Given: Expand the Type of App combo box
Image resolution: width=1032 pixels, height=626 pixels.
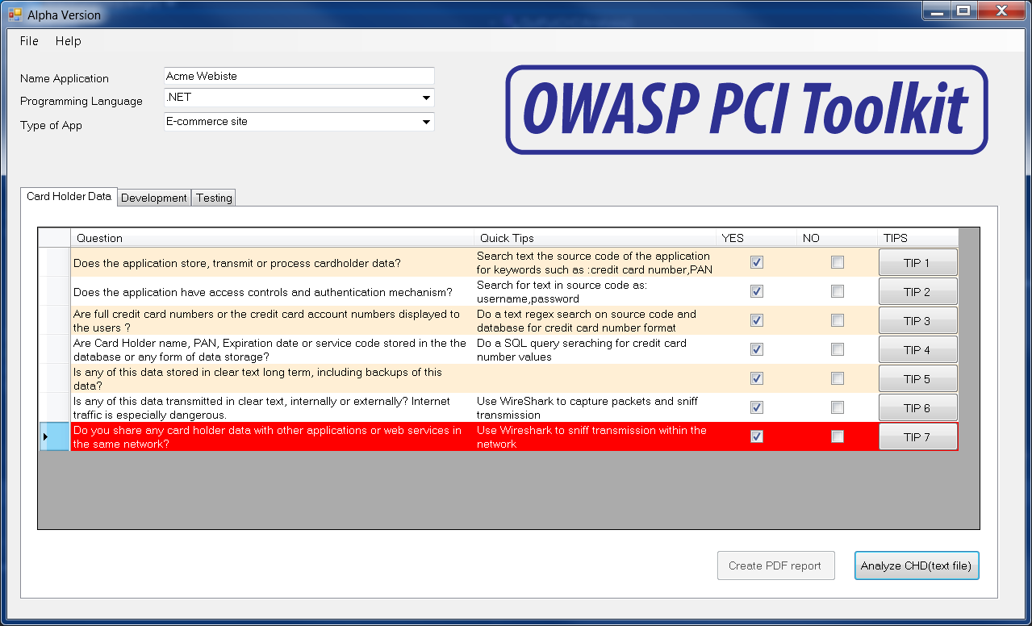Looking at the screenshot, I should click(x=425, y=120).
